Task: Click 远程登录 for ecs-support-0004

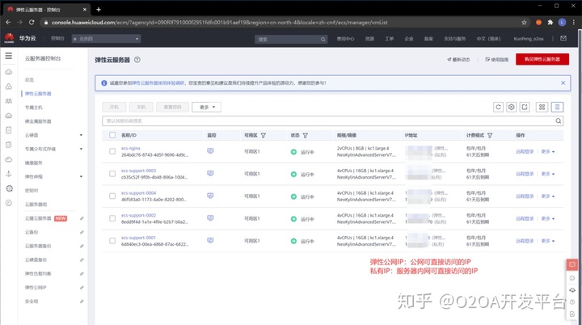Action: click(525, 196)
